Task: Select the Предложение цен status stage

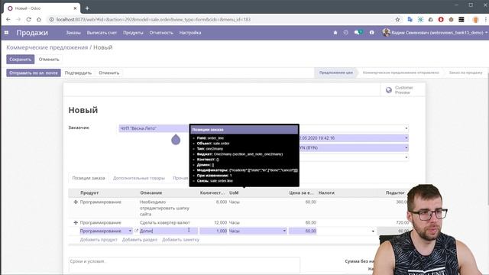Action: (336, 73)
